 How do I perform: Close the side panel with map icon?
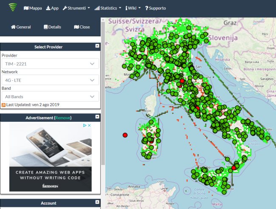(x=82, y=27)
